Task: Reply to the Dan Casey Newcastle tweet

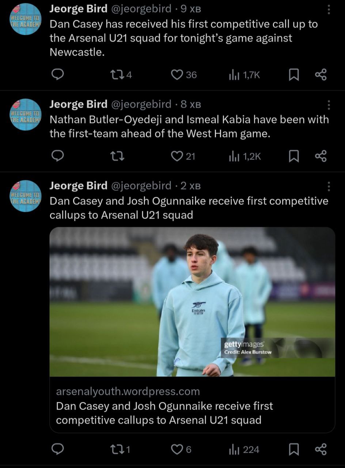Action: pos(57,75)
